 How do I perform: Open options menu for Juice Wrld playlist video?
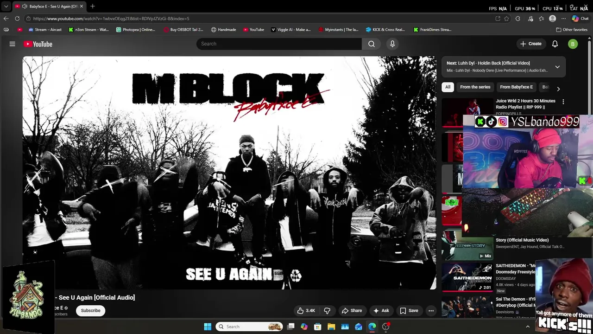coord(563,102)
